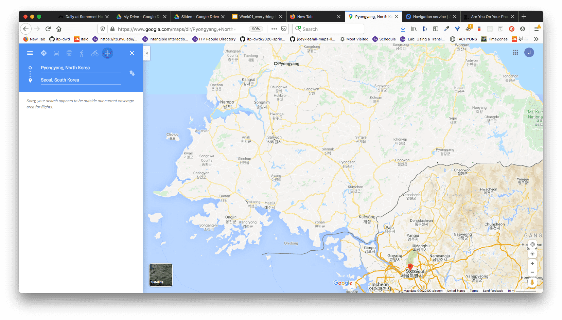Click the Seoul, South Korea destination field
The height and width of the screenshot is (320, 562).
tap(81, 80)
